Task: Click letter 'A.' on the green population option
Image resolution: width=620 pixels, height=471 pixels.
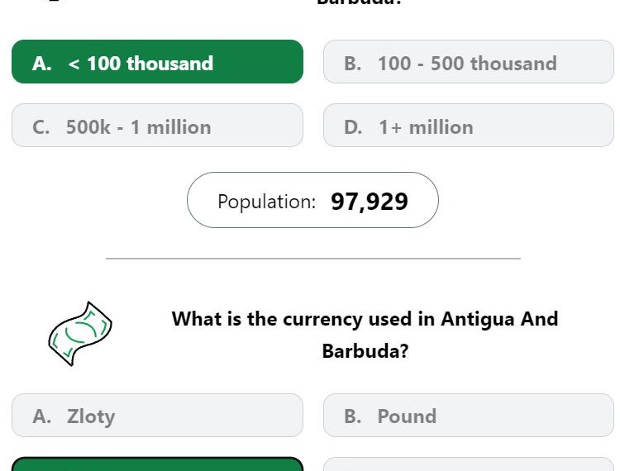Action: coord(42,64)
